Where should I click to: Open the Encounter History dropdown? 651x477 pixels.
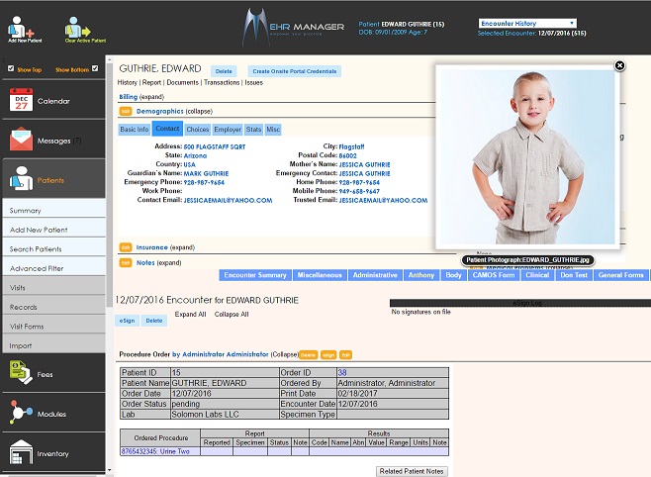pos(526,23)
